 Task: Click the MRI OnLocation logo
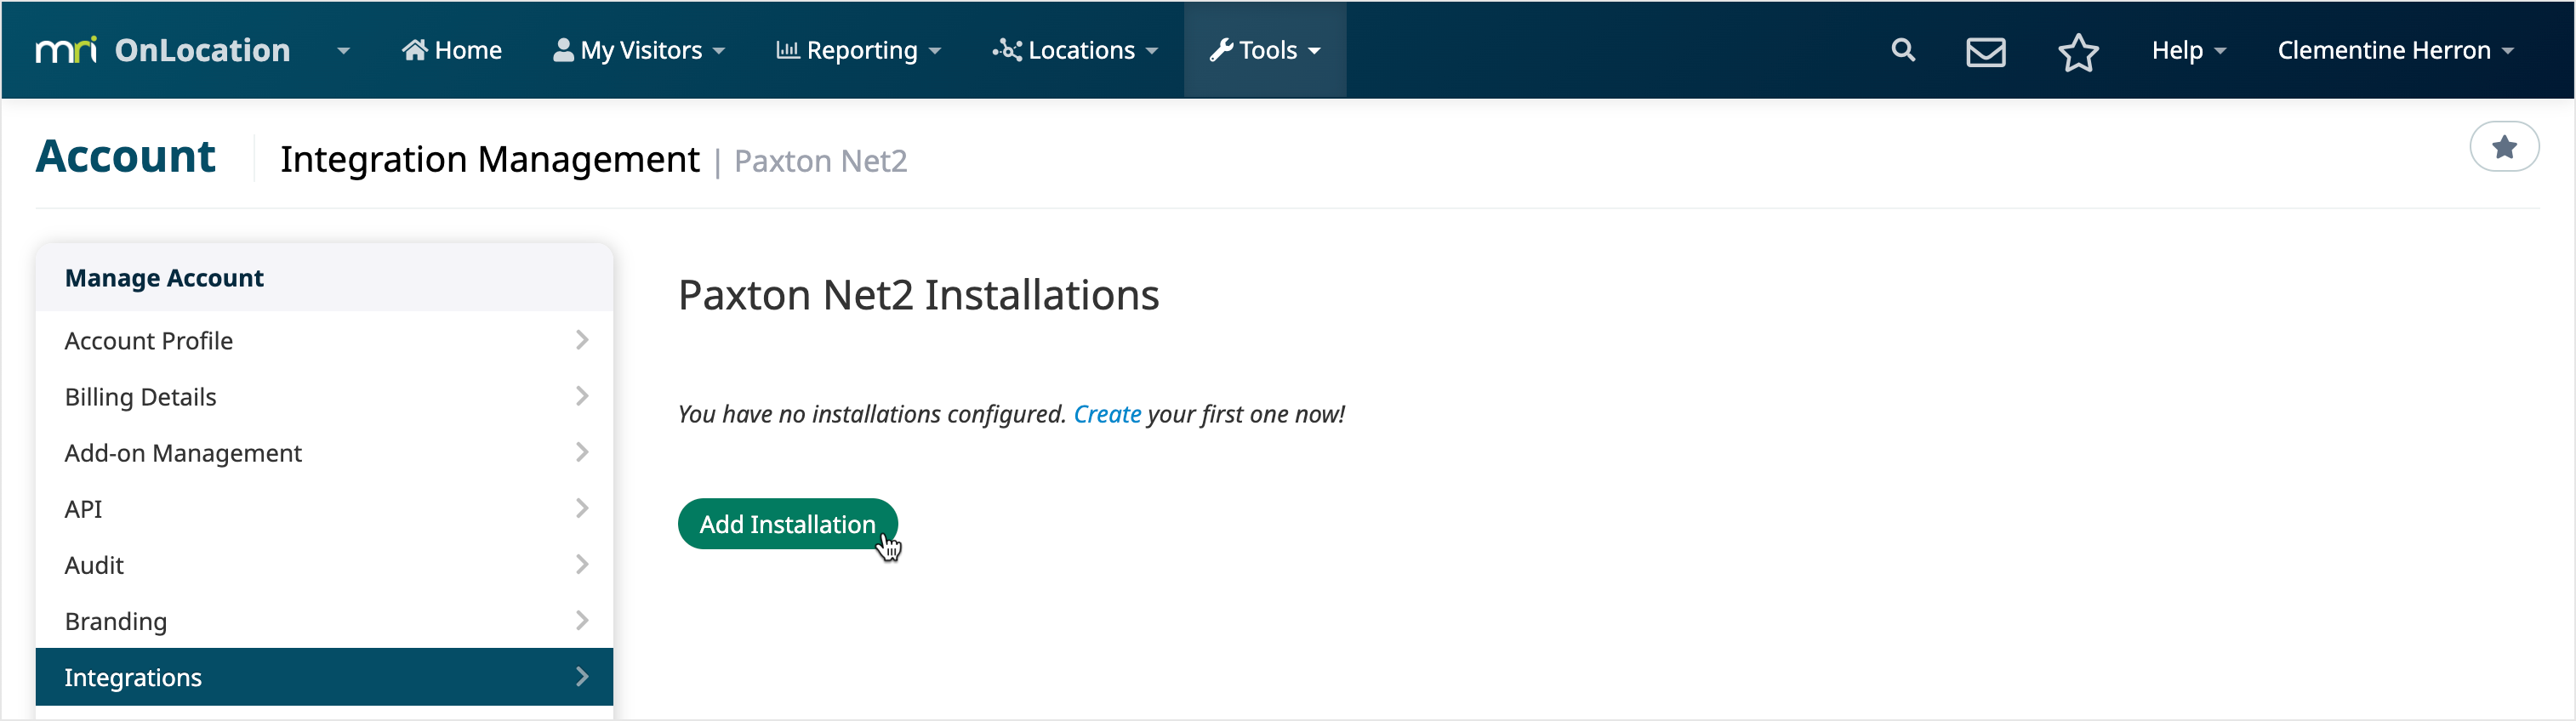click(163, 50)
